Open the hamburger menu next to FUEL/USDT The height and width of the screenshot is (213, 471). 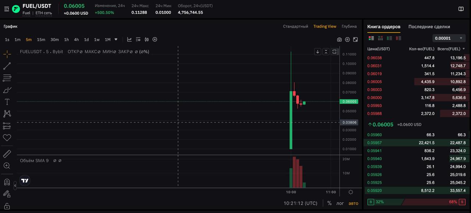point(7,9)
